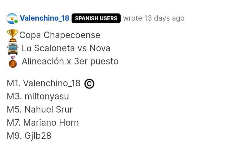Open the 'wrote 13 days ago' timestamp
The width and height of the screenshot is (225, 156).
(x=154, y=18)
